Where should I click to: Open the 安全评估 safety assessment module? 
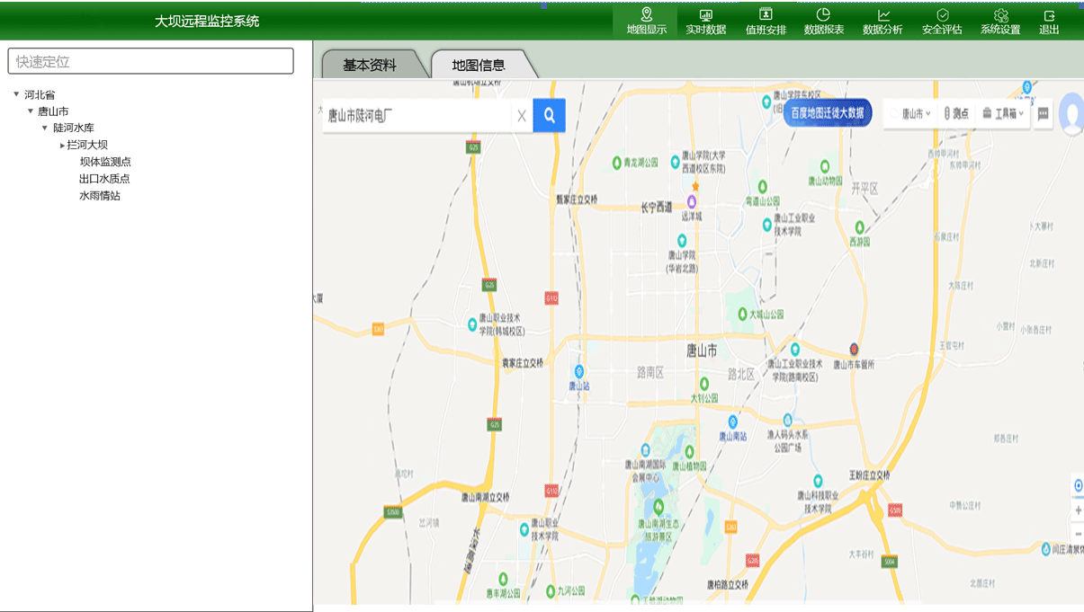[942, 22]
